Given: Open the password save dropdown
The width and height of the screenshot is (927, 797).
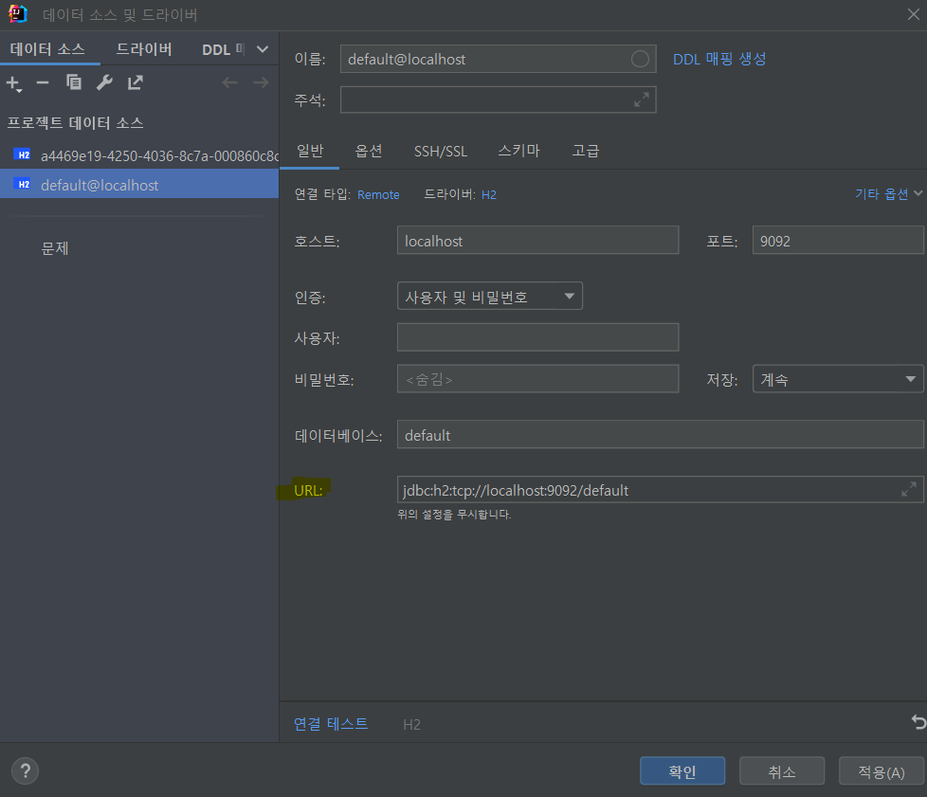Looking at the screenshot, I should point(837,379).
